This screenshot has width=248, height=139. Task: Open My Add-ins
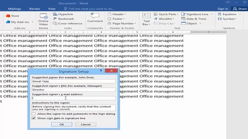point(18,22)
